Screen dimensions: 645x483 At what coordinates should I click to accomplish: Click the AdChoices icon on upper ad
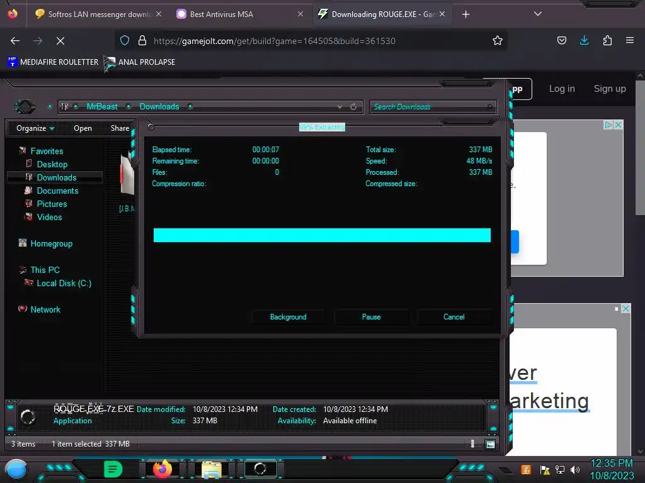coord(608,125)
